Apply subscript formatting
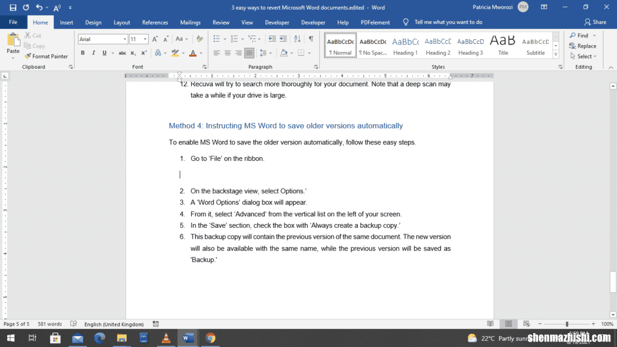The height and width of the screenshot is (347, 617). coord(133,53)
